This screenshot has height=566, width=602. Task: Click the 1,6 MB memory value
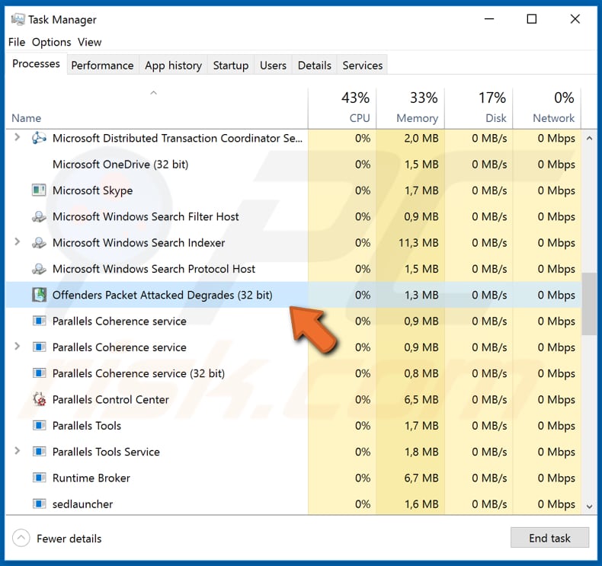coord(421,504)
